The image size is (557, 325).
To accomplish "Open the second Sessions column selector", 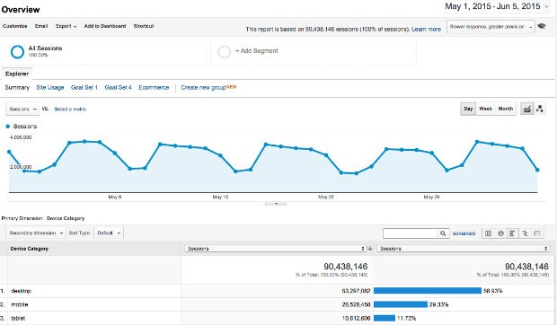I will 464,249.
